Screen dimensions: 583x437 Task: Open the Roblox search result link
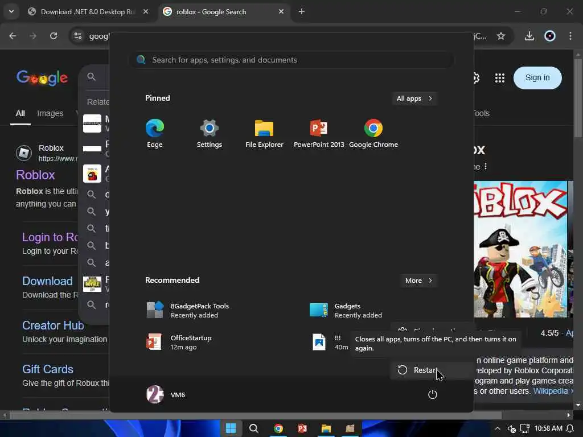click(35, 175)
